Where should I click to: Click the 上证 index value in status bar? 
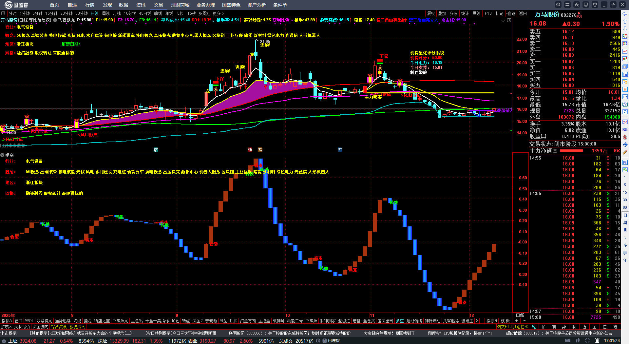click(28, 341)
